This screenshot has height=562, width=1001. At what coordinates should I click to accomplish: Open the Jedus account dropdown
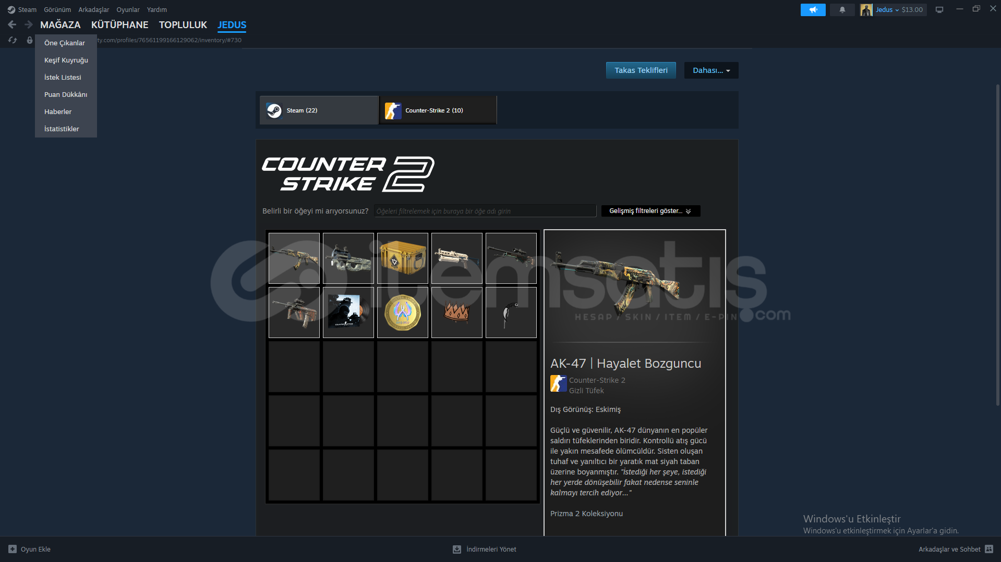click(x=887, y=10)
